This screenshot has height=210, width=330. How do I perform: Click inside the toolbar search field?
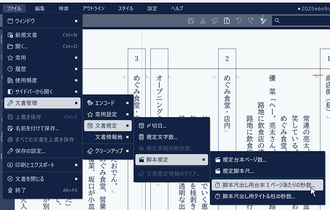click(301, 21)
